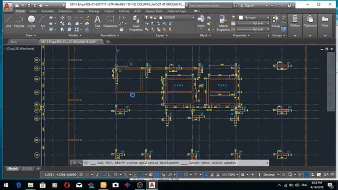Select the Copy tool in Modify panel

coord(62,23)
